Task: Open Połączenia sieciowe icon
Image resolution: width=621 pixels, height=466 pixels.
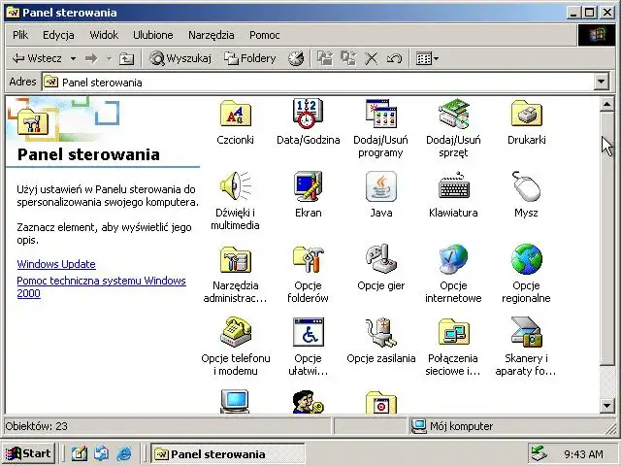Action: pos(453,332)
